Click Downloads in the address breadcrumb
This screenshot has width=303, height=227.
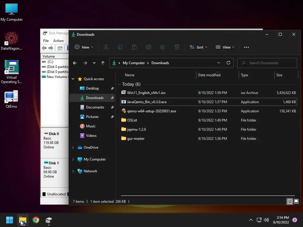point(160,63)
